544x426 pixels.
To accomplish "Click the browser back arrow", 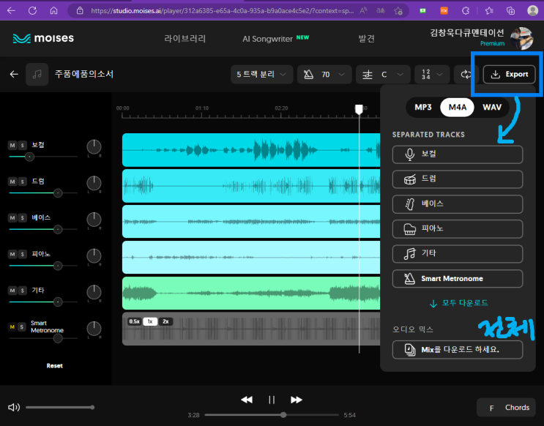I will click(x=11, y=11).
